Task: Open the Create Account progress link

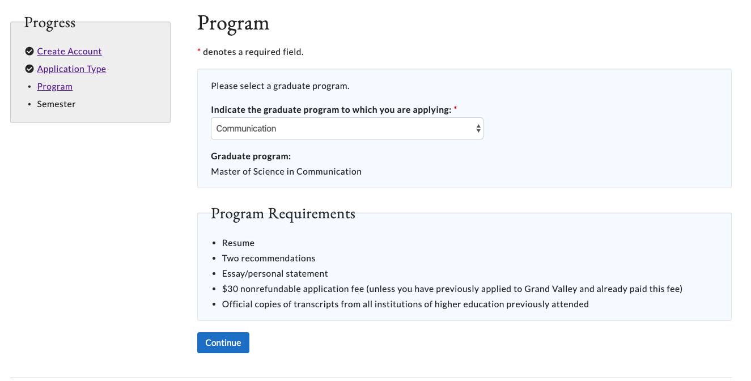Action: point(69,52)
